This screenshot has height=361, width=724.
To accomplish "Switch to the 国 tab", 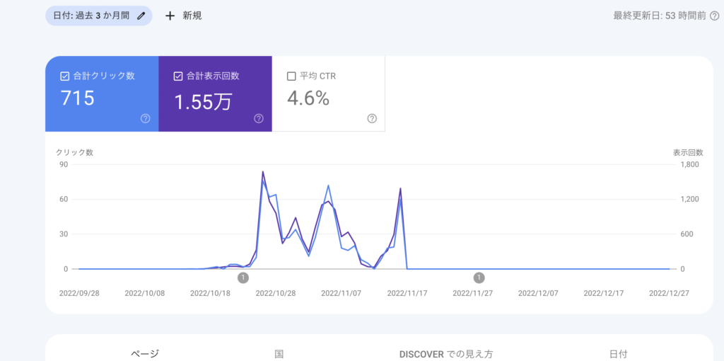I will coord(279,354).
